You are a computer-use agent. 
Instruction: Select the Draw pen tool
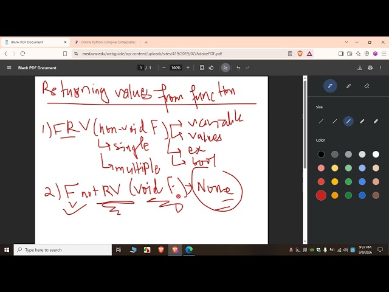(x=330, y=86)
